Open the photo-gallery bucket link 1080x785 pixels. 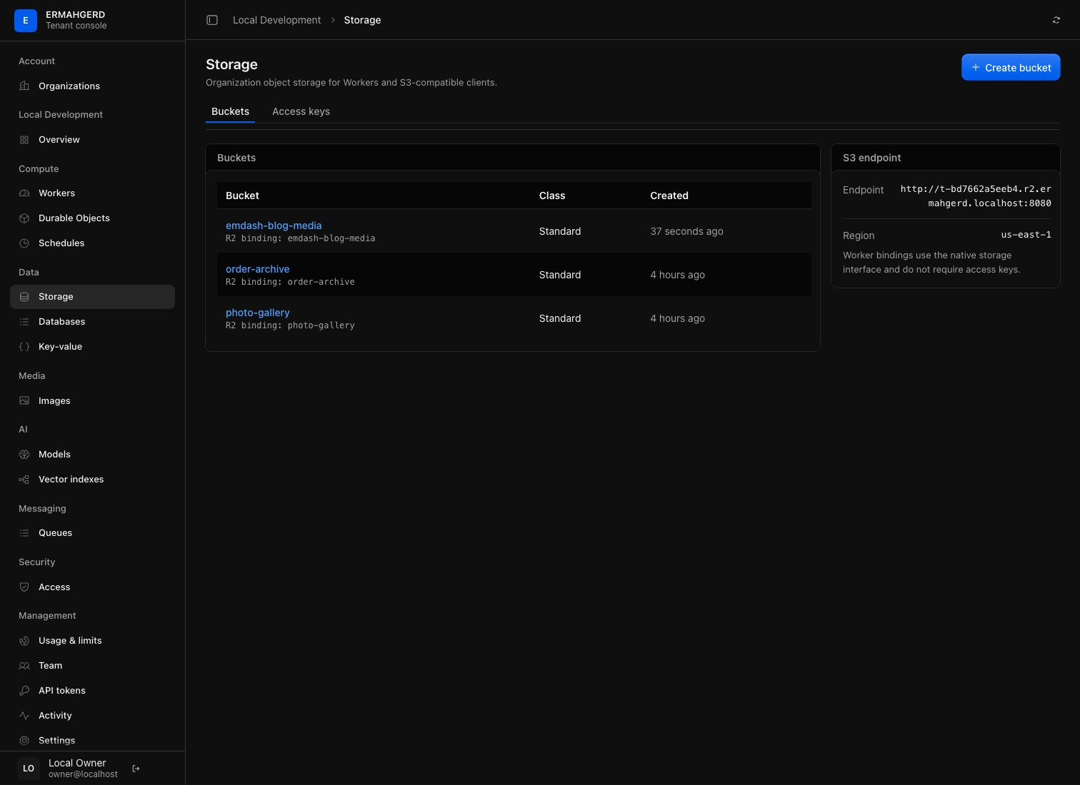pos(258,313)
